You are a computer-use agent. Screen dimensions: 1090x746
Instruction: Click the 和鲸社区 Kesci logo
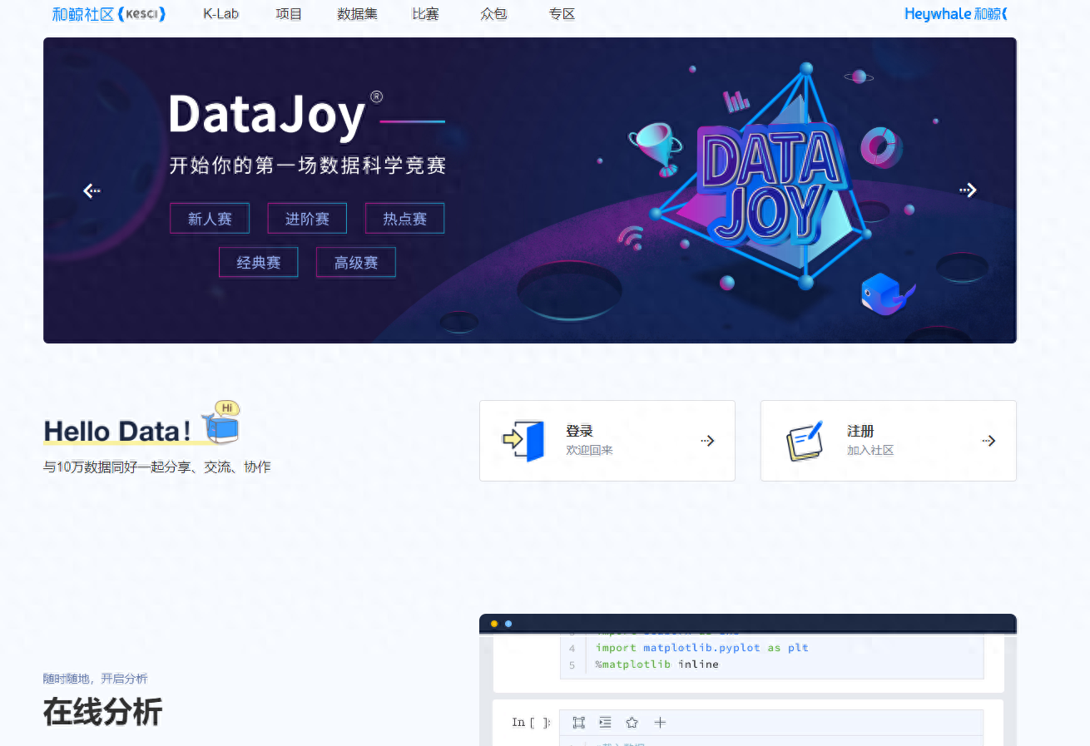click(109, 13)
